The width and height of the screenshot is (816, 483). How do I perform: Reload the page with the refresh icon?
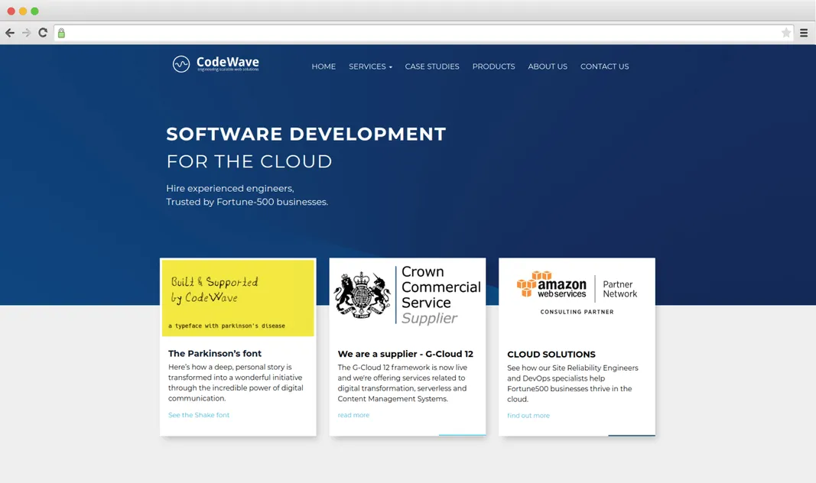tap(43, 33)
